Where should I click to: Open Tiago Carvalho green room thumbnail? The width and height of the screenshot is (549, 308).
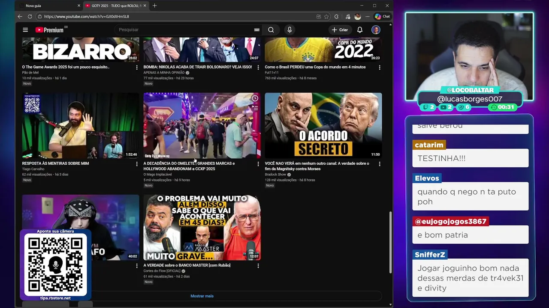(81, 125)
